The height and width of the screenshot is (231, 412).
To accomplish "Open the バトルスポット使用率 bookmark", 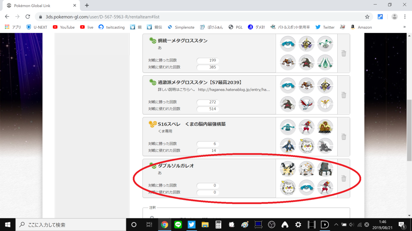I will pyautogui.click(x=290, y=27).
